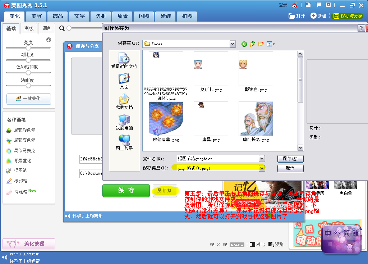This screenshot has height=264, width=368.
Task: Select the 抠图笔 tool
Action: [17, 170]
